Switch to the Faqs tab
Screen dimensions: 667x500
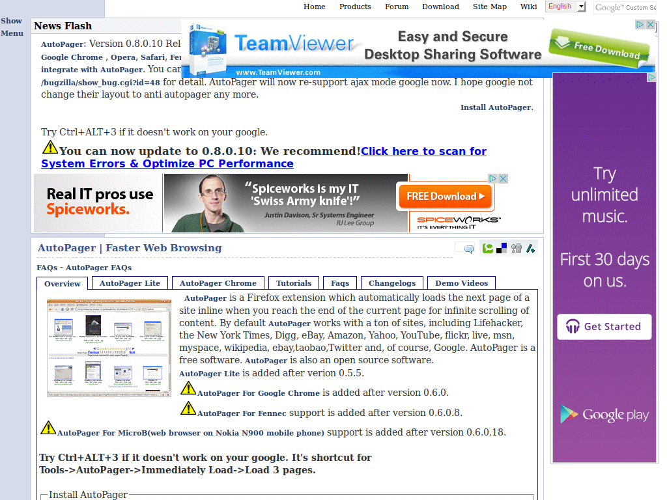point(340,283)
